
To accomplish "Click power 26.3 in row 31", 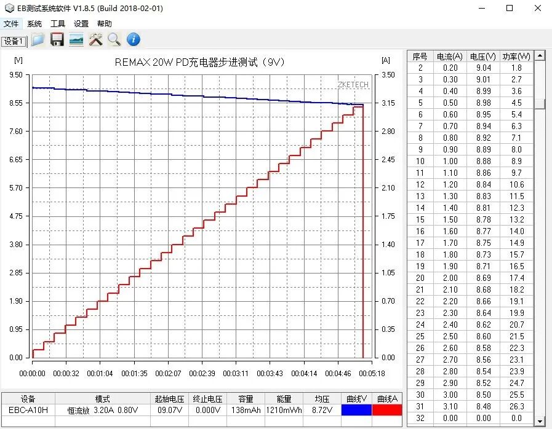I will pyautogui.click(x=516, y=406).
